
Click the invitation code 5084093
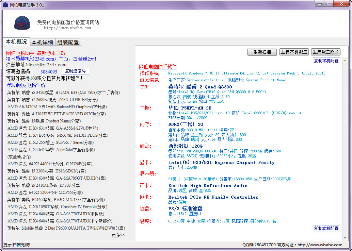point(49,72)
